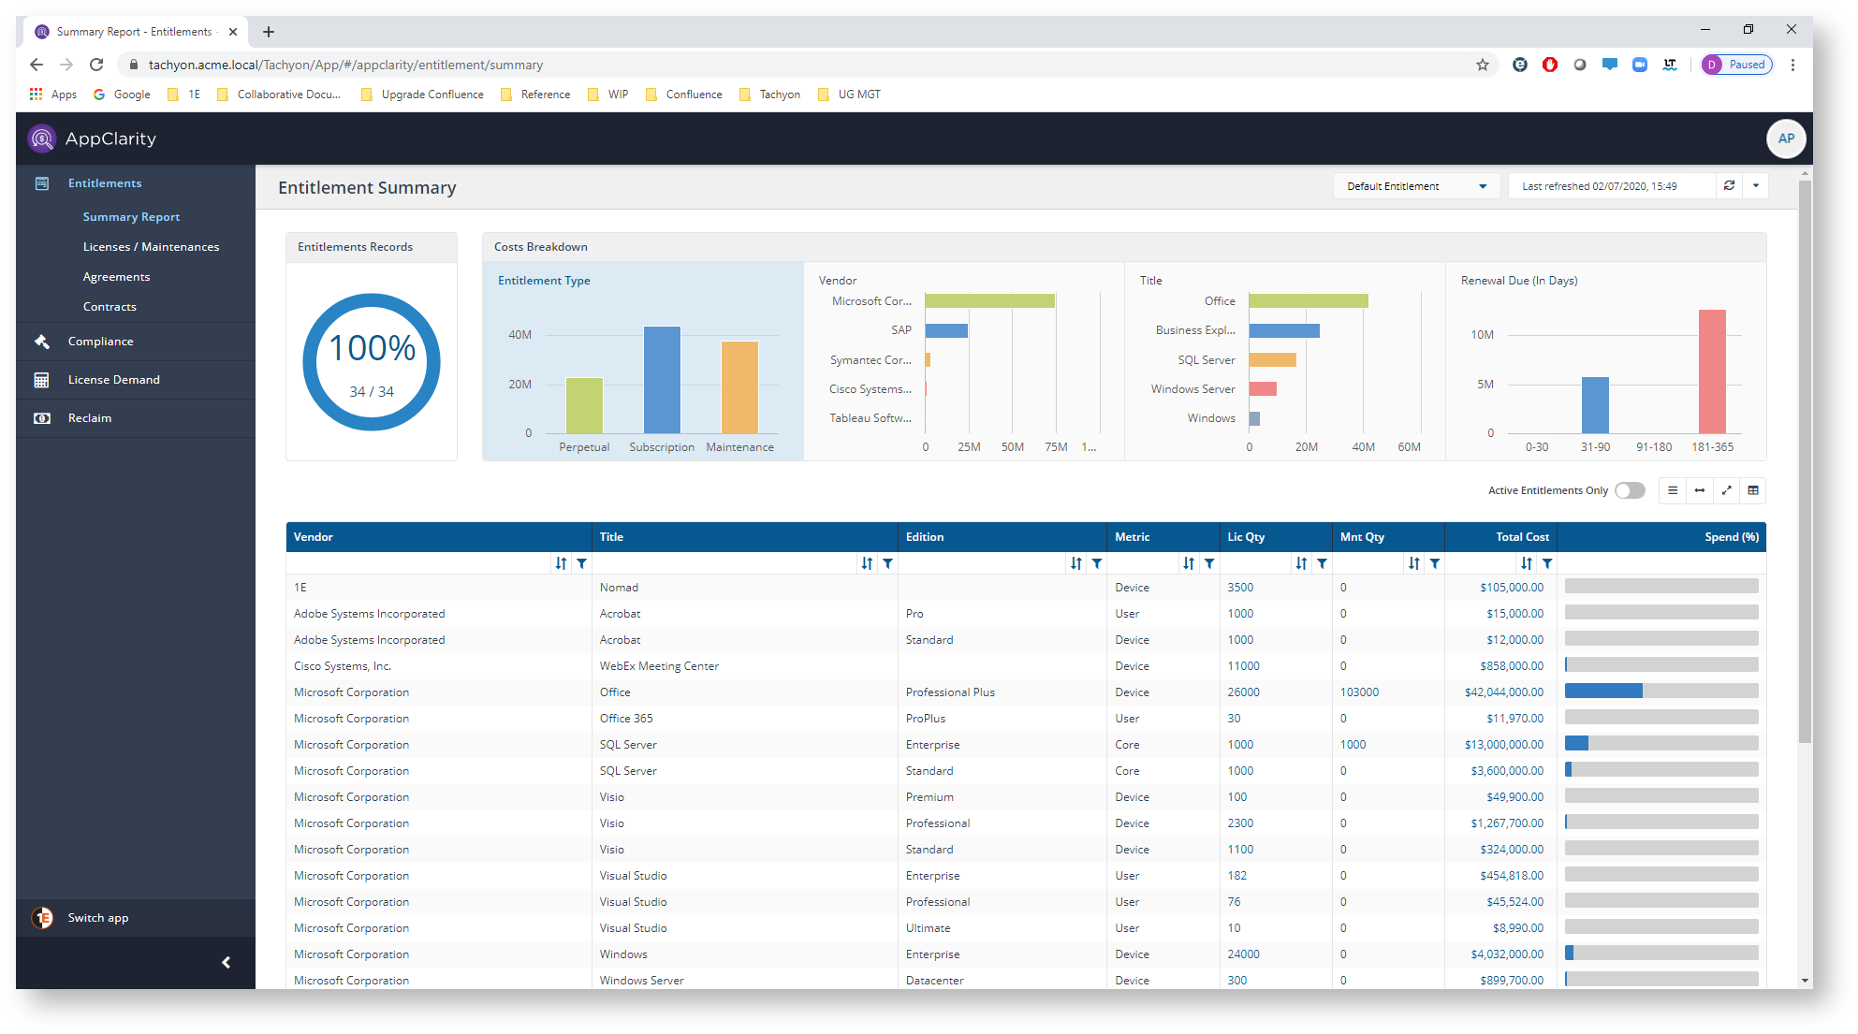
Task: Sort the Lic Qty column
Action: click(x=1301, y=563)
